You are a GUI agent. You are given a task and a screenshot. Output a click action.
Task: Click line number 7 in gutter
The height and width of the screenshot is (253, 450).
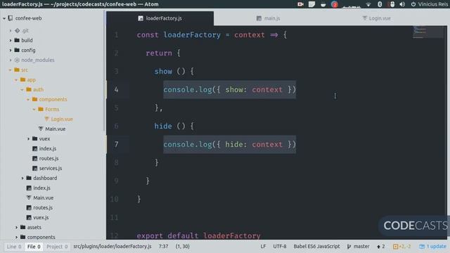[116, 144]
